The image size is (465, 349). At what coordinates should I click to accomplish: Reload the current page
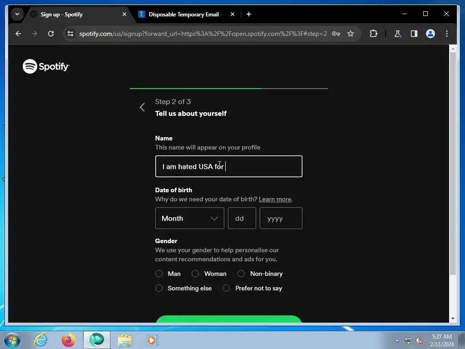click(x=51, y=34)
